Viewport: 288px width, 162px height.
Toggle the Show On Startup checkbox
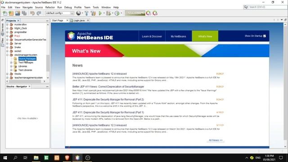[x=265, y=36]
